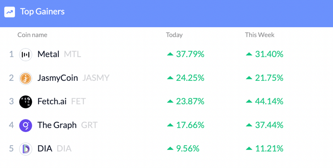The height and width of the screenshot is (168, 333).
Task: Click the MTL ticker symbol
Action: pyautogui.click(x=73, y=54)
